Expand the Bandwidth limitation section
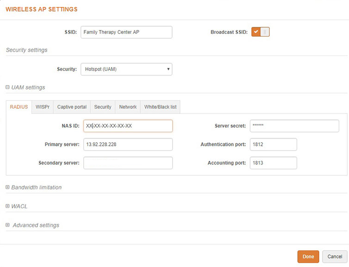This screenshot has height=267, width=349. [8, 187]
